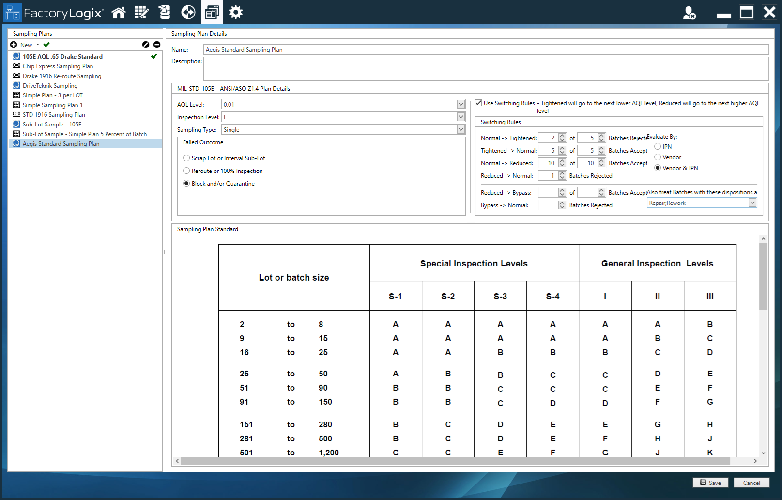The height and width of the screenshot is (500, 782).
Task: Open the AQL Level dropdown
Action: (461, 104)
